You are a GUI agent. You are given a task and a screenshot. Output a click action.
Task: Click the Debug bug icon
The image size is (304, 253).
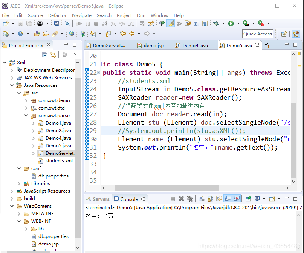pyautogui.click(x=216, y=23)
